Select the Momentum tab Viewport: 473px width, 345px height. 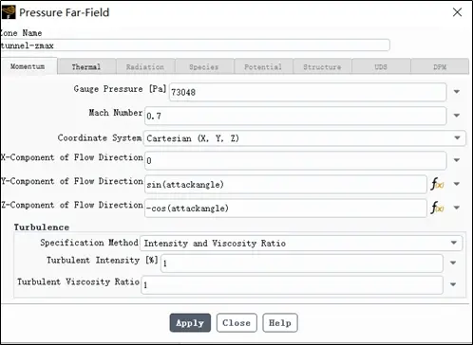click(28, 66)
